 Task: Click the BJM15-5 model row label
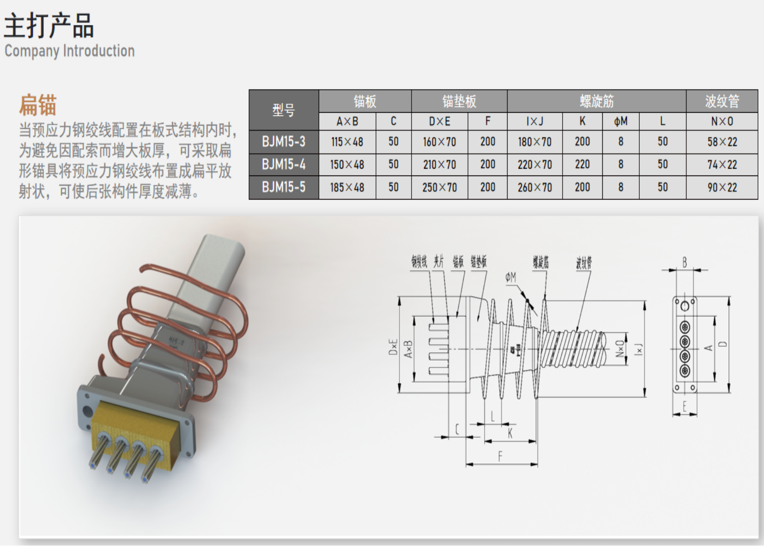[284, 187]
